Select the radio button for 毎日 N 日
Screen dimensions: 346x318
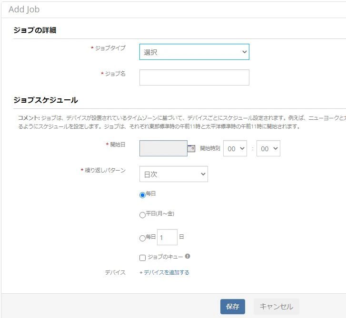point(143,238)
